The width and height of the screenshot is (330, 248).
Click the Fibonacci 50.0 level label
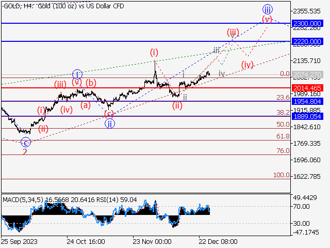pos(283,125)
